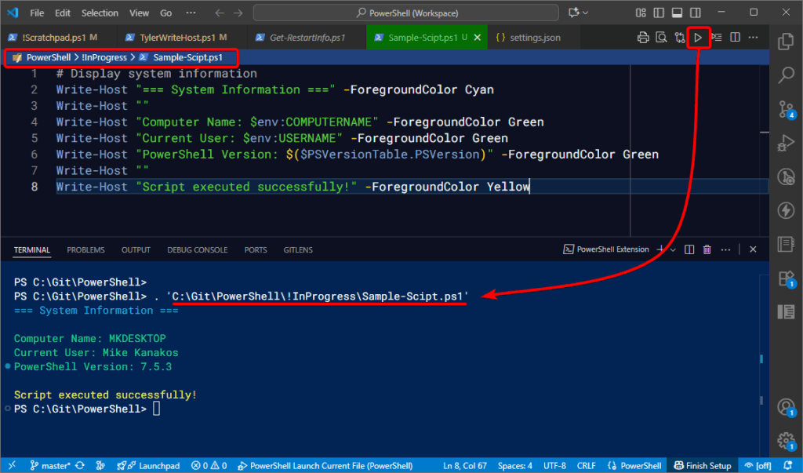Split the terminal with the split icon
The width and height of the screenshot is (803, 473).
689,249
